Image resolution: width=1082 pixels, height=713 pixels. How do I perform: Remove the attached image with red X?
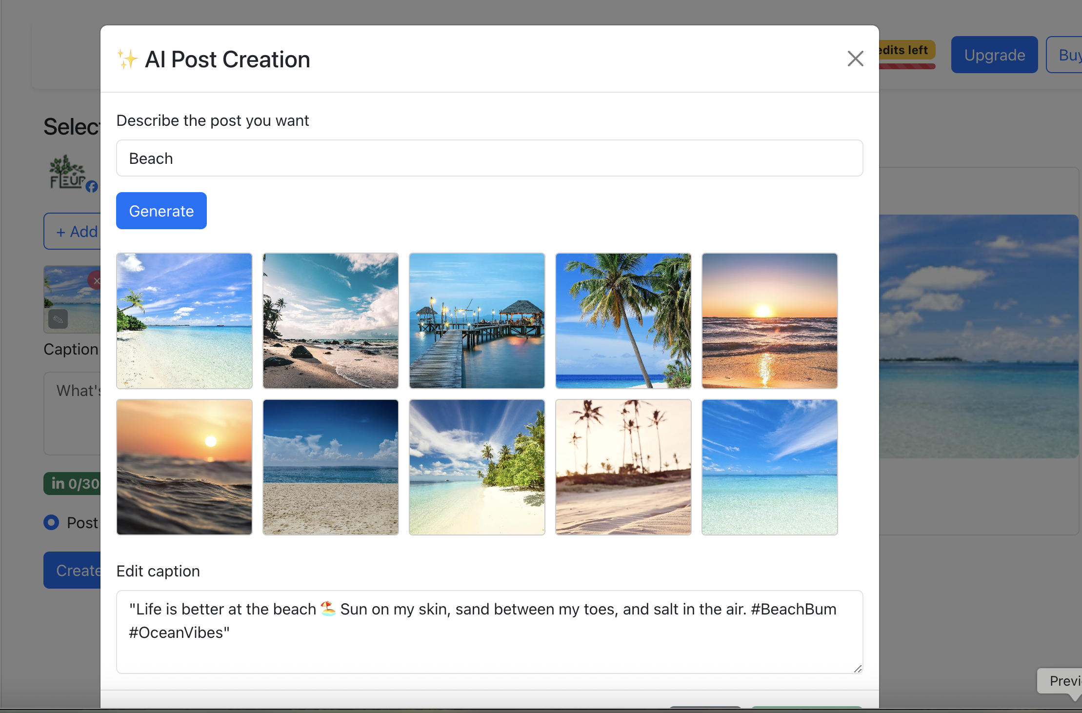click(96, 280)
